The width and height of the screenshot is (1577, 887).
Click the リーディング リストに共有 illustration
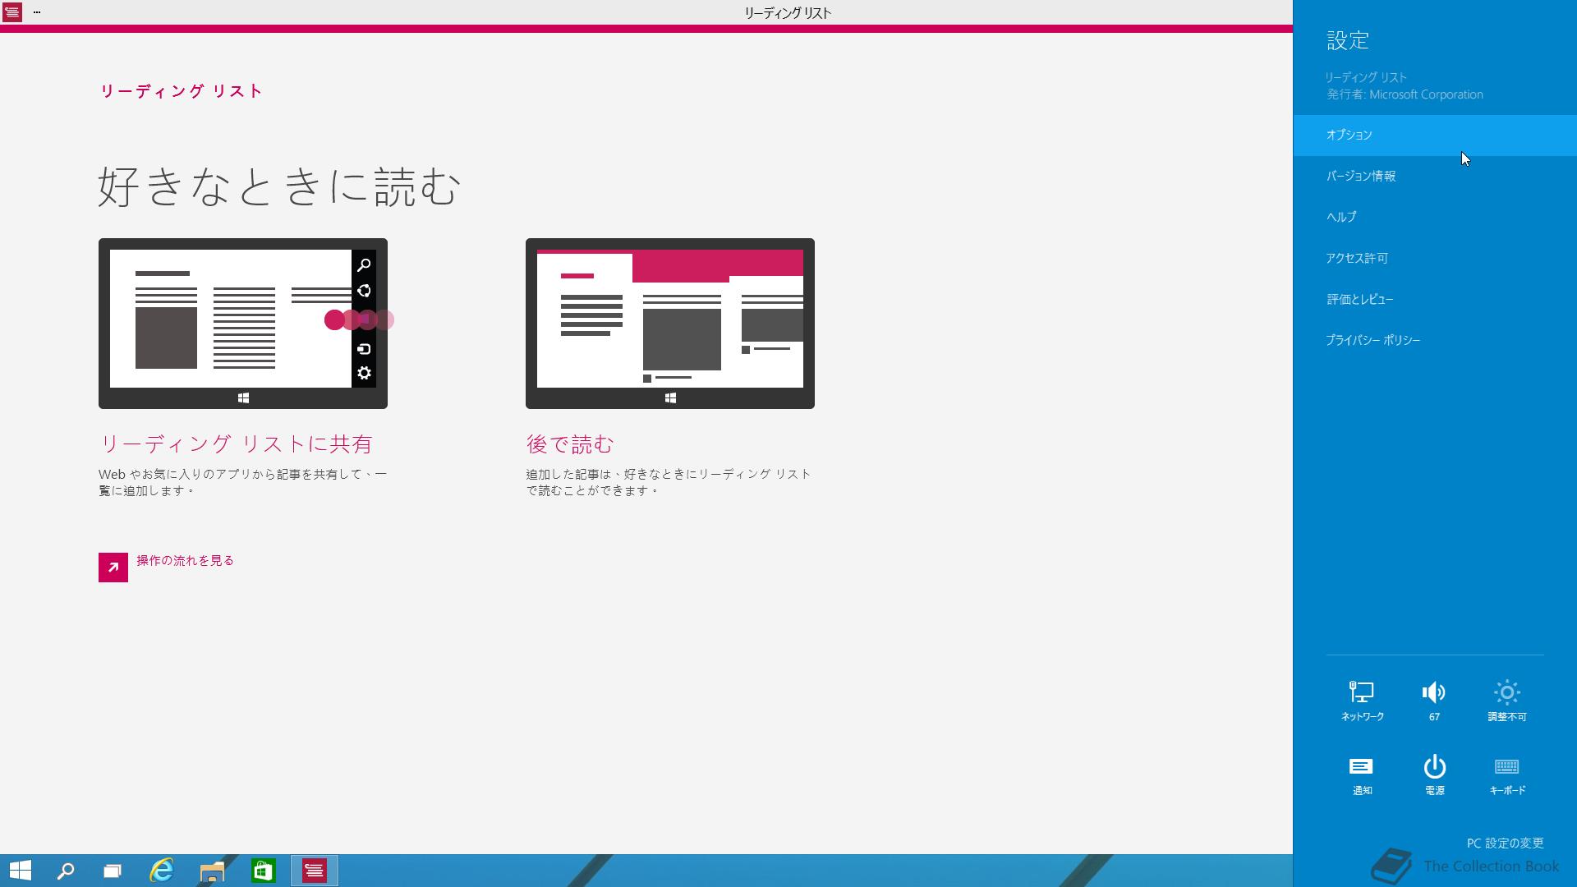(243, 324)
